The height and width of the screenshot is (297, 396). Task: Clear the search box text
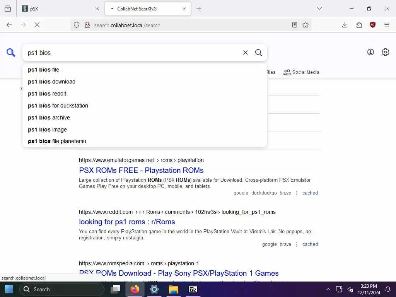[x=245, y=53]
